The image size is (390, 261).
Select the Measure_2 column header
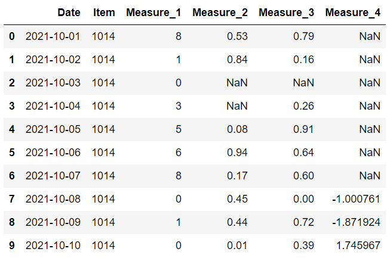(x=220, y=13)
